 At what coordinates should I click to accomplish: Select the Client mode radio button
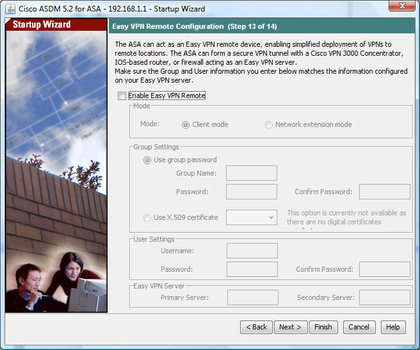click(x=186, y=125)
